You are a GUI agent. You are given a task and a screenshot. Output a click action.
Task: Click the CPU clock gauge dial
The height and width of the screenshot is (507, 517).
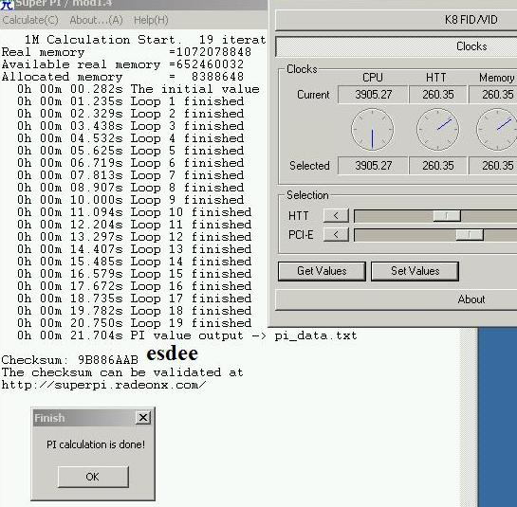(x=372, y=130)
